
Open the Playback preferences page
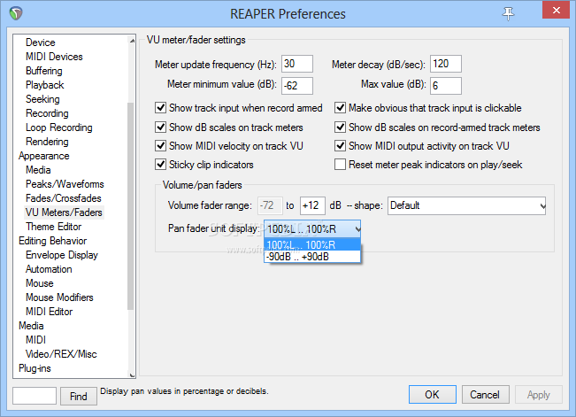point(45,85)
